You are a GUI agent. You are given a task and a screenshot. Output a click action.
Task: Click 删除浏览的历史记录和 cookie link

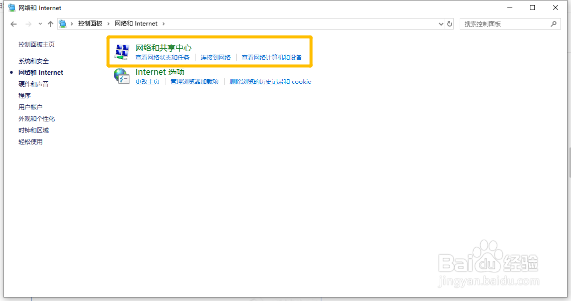(x=270, y=82)
